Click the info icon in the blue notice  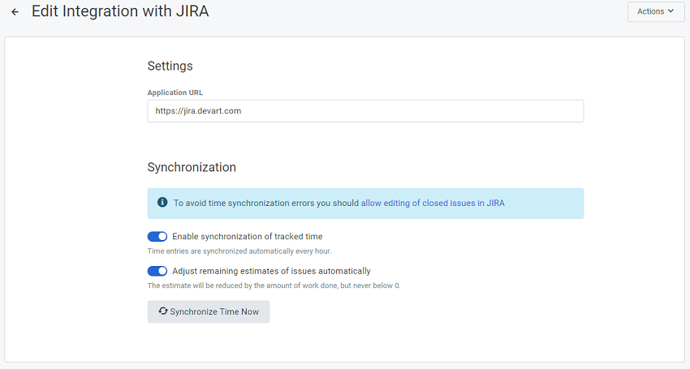pyautogui.click(x=162, y=202)
